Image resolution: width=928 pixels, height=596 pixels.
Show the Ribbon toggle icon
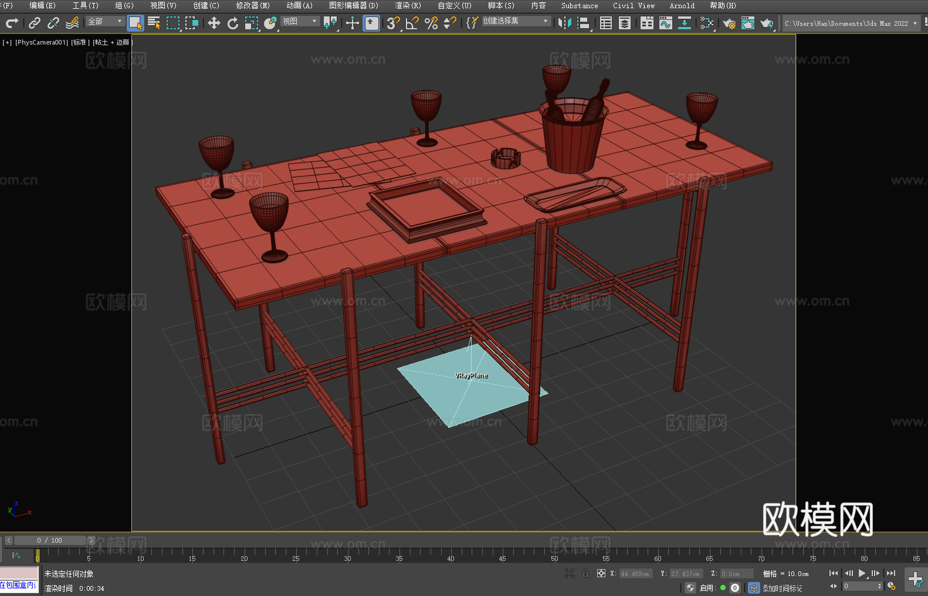(647, 23)
